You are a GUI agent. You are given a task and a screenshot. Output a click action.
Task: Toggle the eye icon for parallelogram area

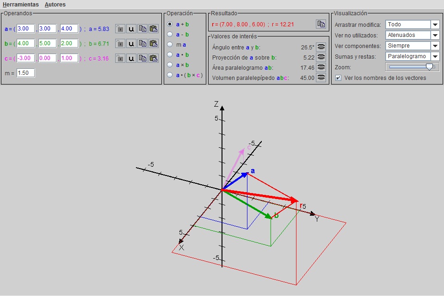coord(321,67)
